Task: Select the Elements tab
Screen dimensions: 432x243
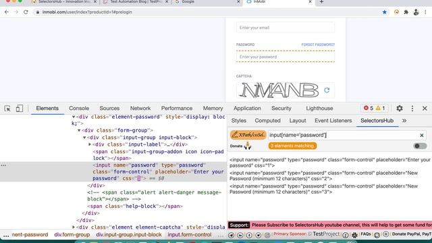Action: tap(47, 108)
